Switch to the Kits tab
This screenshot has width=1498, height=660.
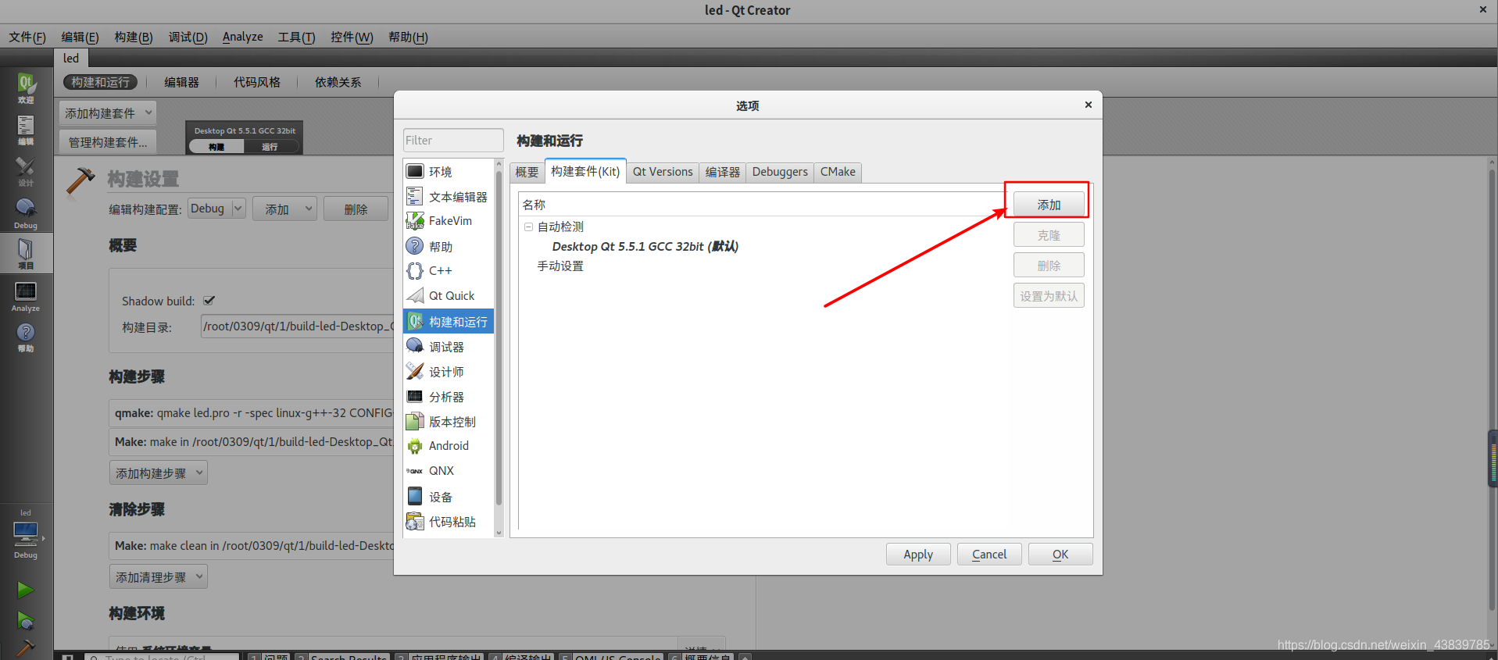click(585, 171)
